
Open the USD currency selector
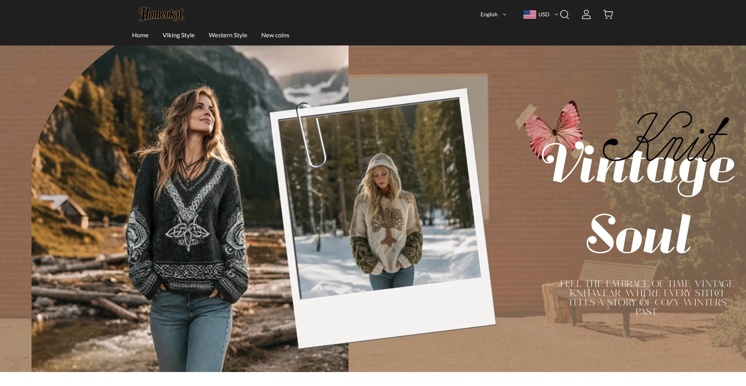point(544,15)
